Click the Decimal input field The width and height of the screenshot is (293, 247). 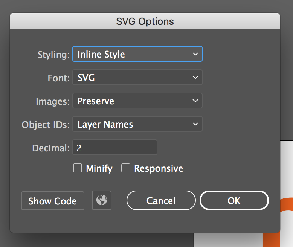(x=115, y=147)
